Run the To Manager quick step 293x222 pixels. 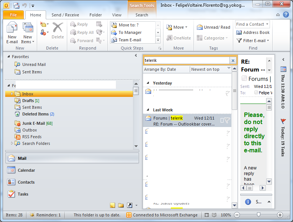(133, 32)
